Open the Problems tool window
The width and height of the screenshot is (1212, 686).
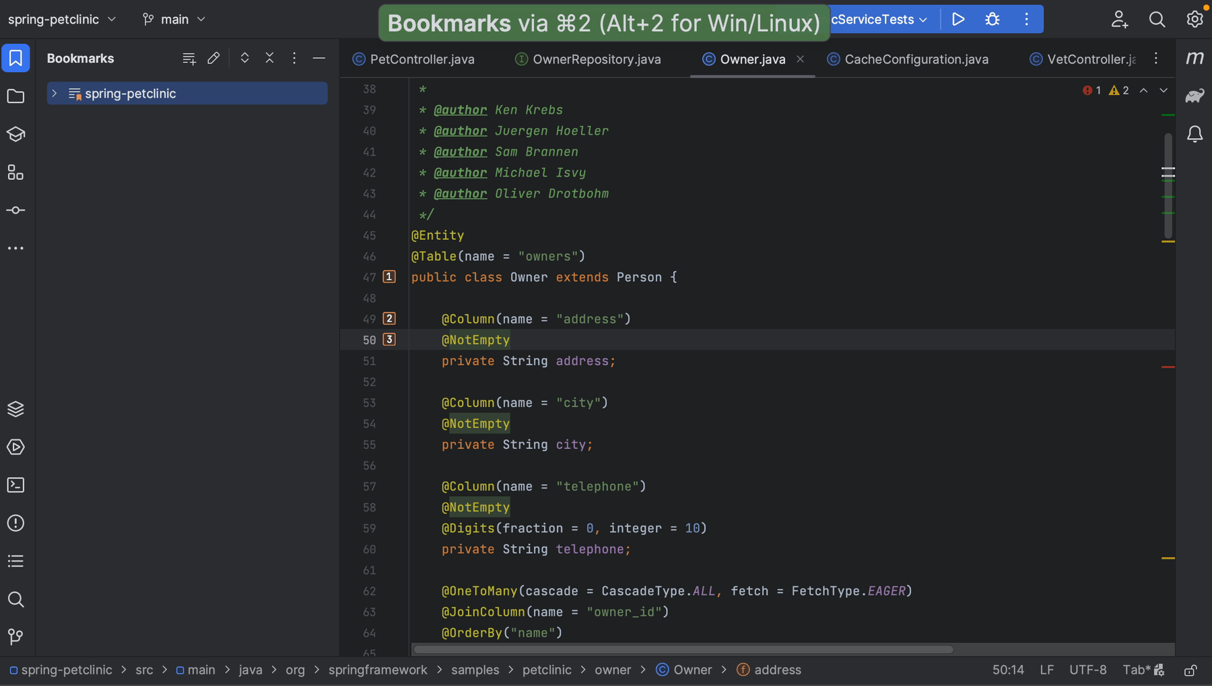[15, 523]
